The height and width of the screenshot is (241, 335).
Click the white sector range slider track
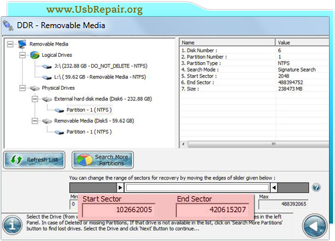pyautogui.click(x=197, y=187)
